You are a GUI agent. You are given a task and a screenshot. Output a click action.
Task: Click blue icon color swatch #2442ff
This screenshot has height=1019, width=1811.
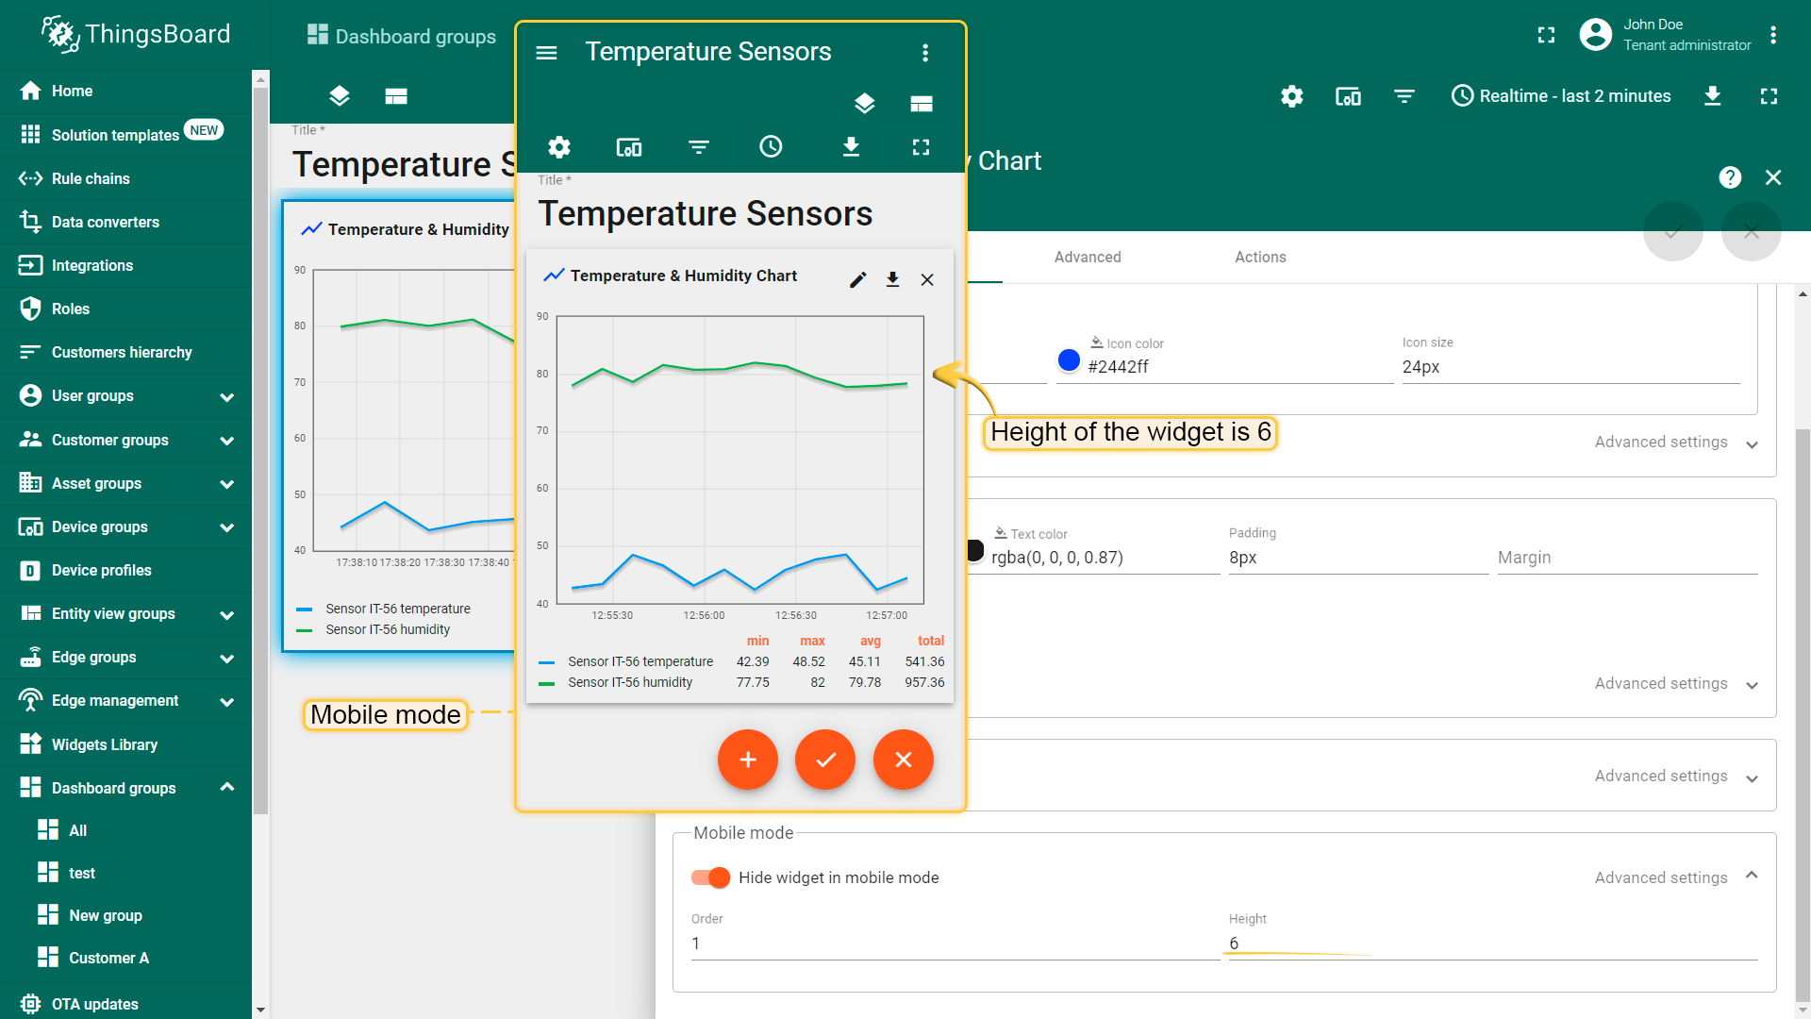1069,360
